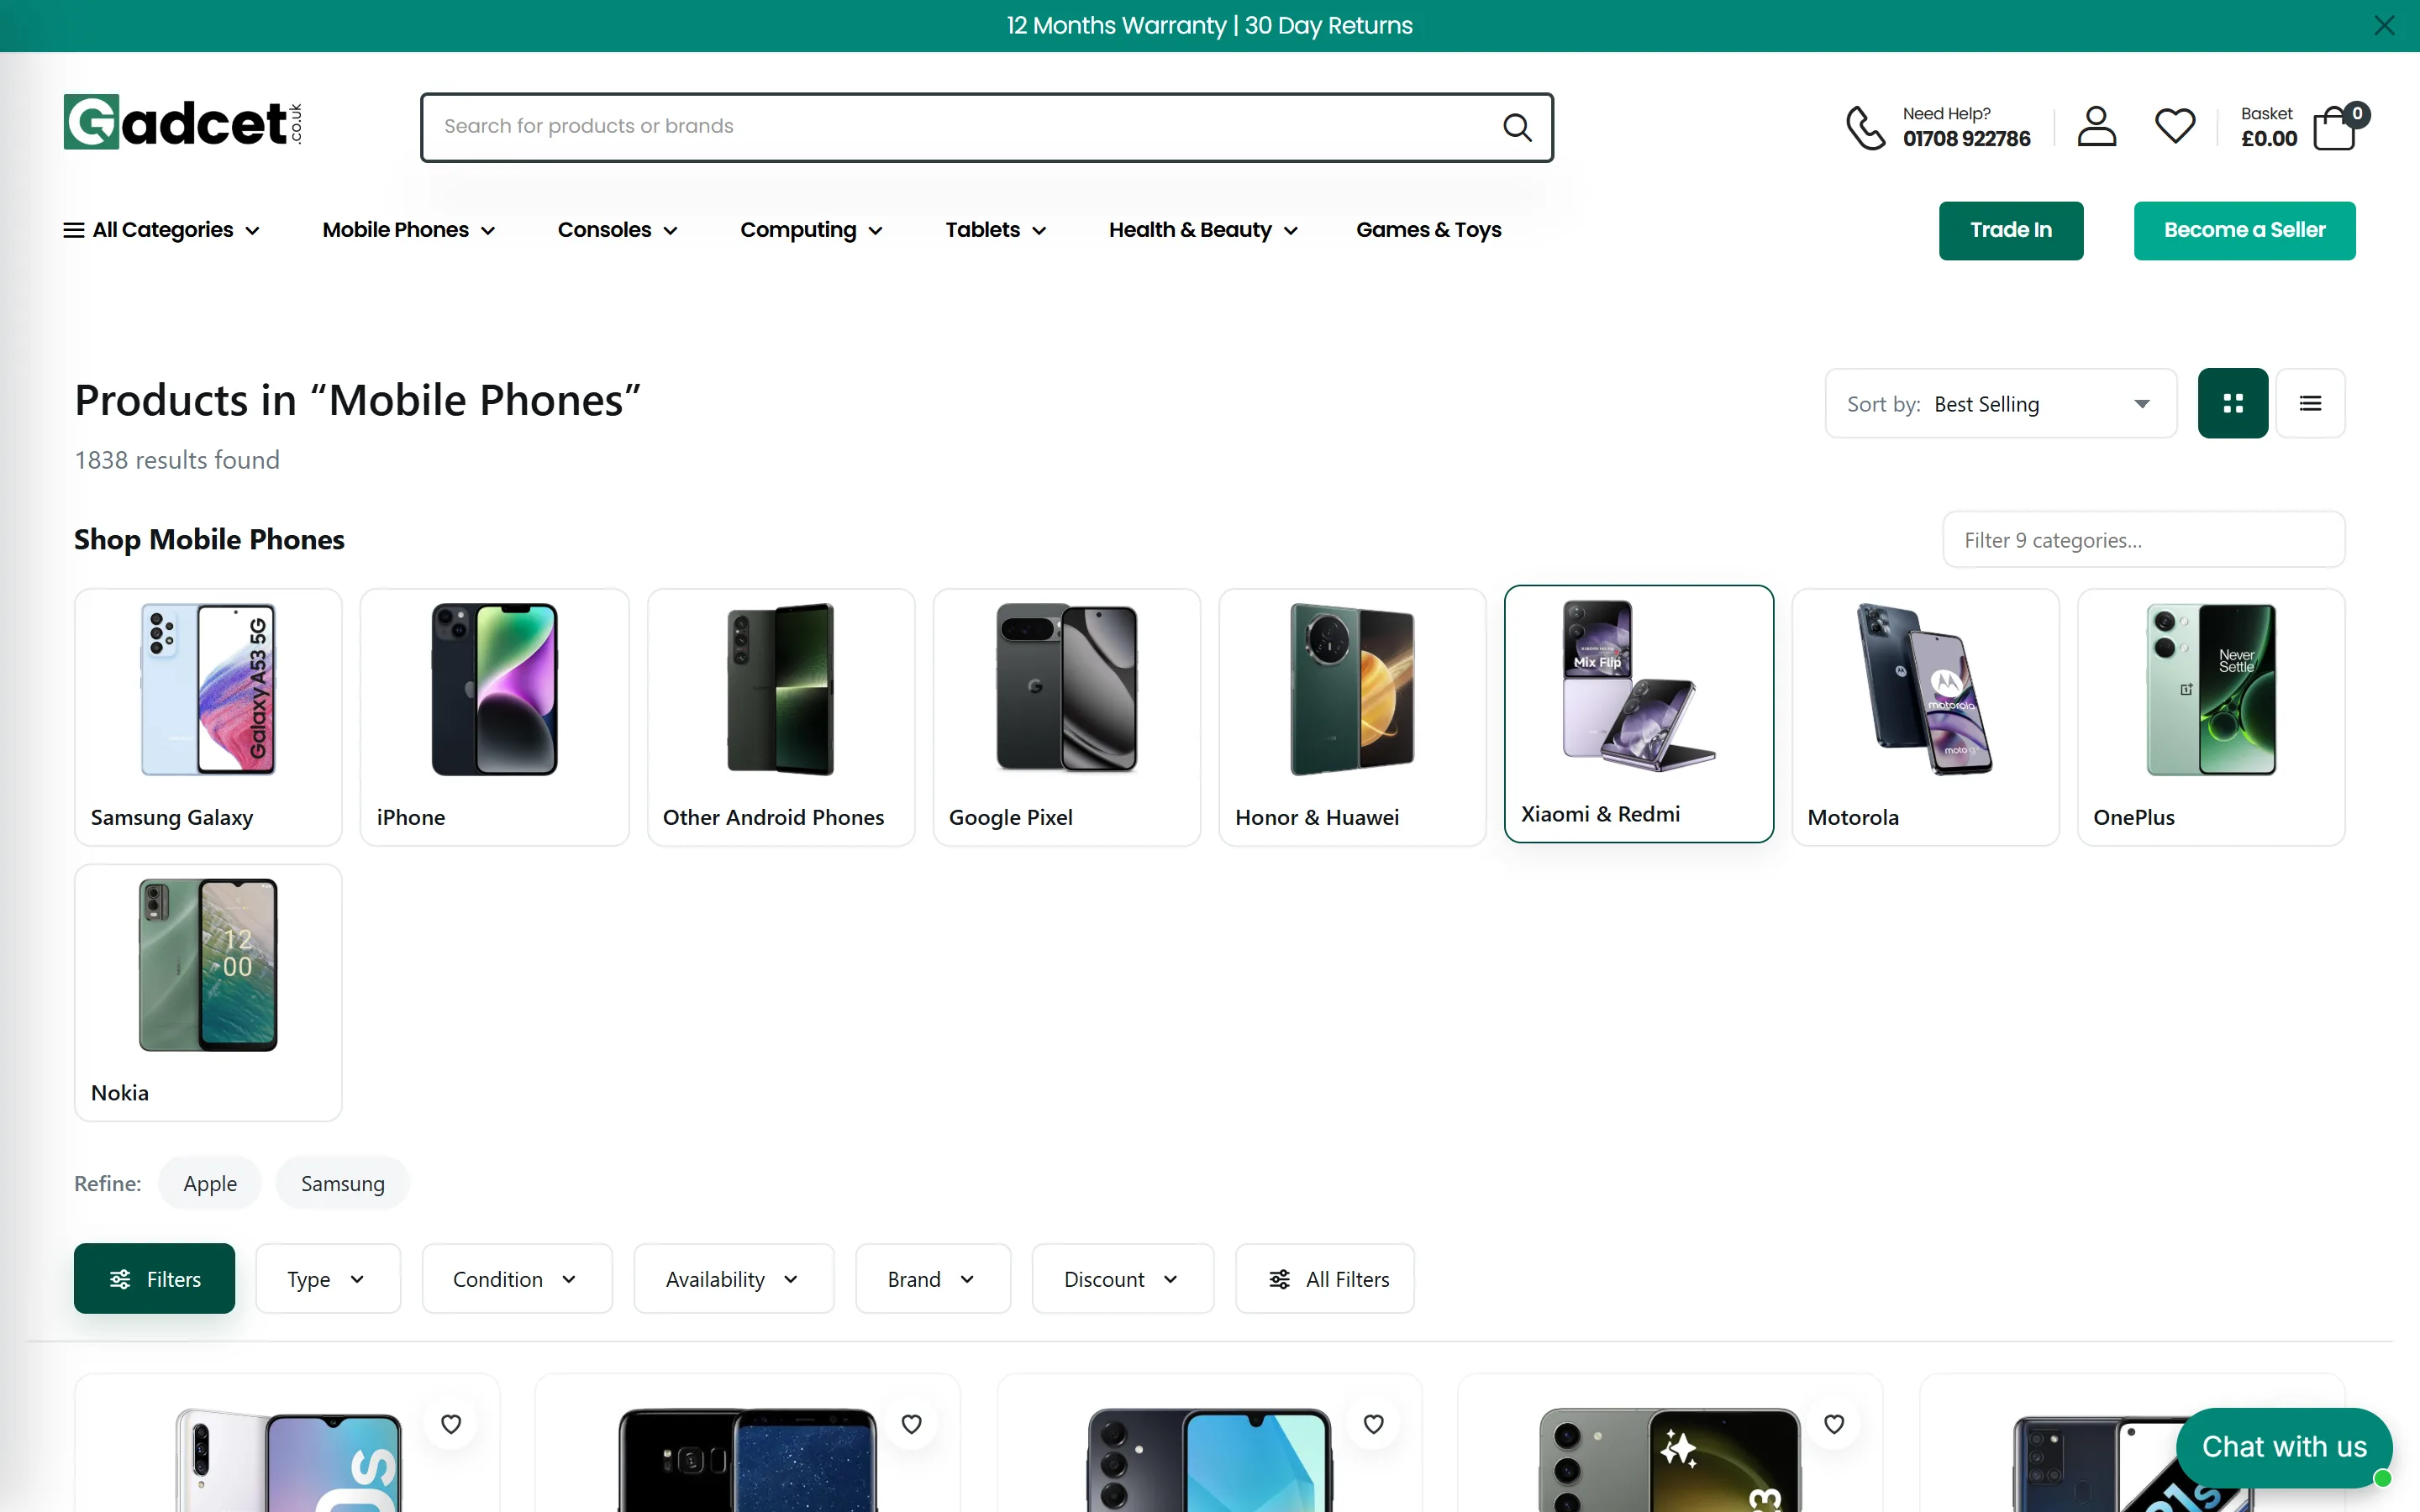Switch to list view layout
The image size is (2420, 1512).
point(2310,403)
